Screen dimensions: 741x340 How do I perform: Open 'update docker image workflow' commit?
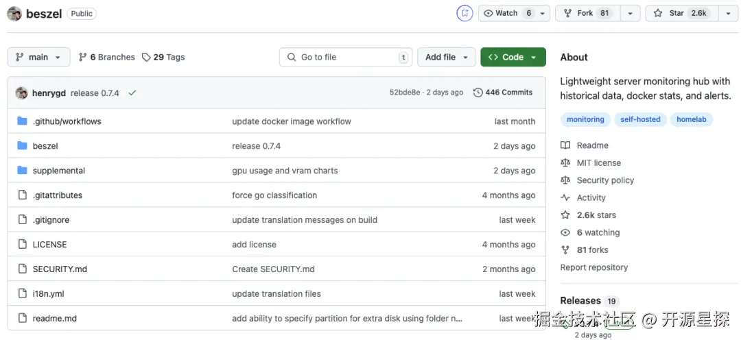tap(292, 121)
